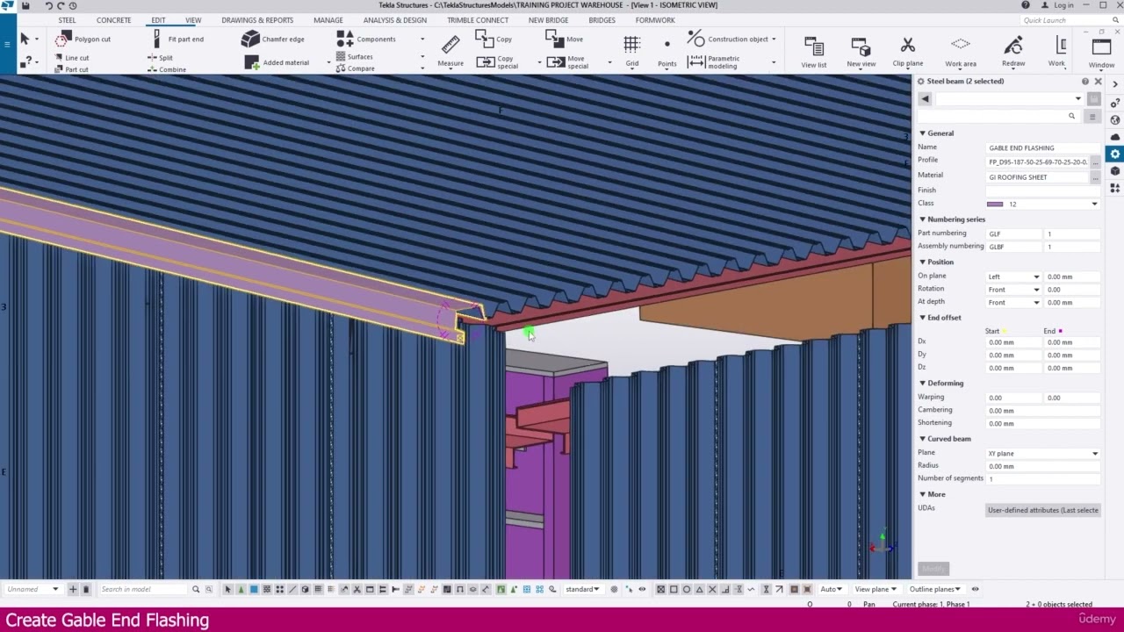Image resolution: width=1124 pixels, height=632 pixels.
Task: Click the Material browse button
Action: point(1095,177)
